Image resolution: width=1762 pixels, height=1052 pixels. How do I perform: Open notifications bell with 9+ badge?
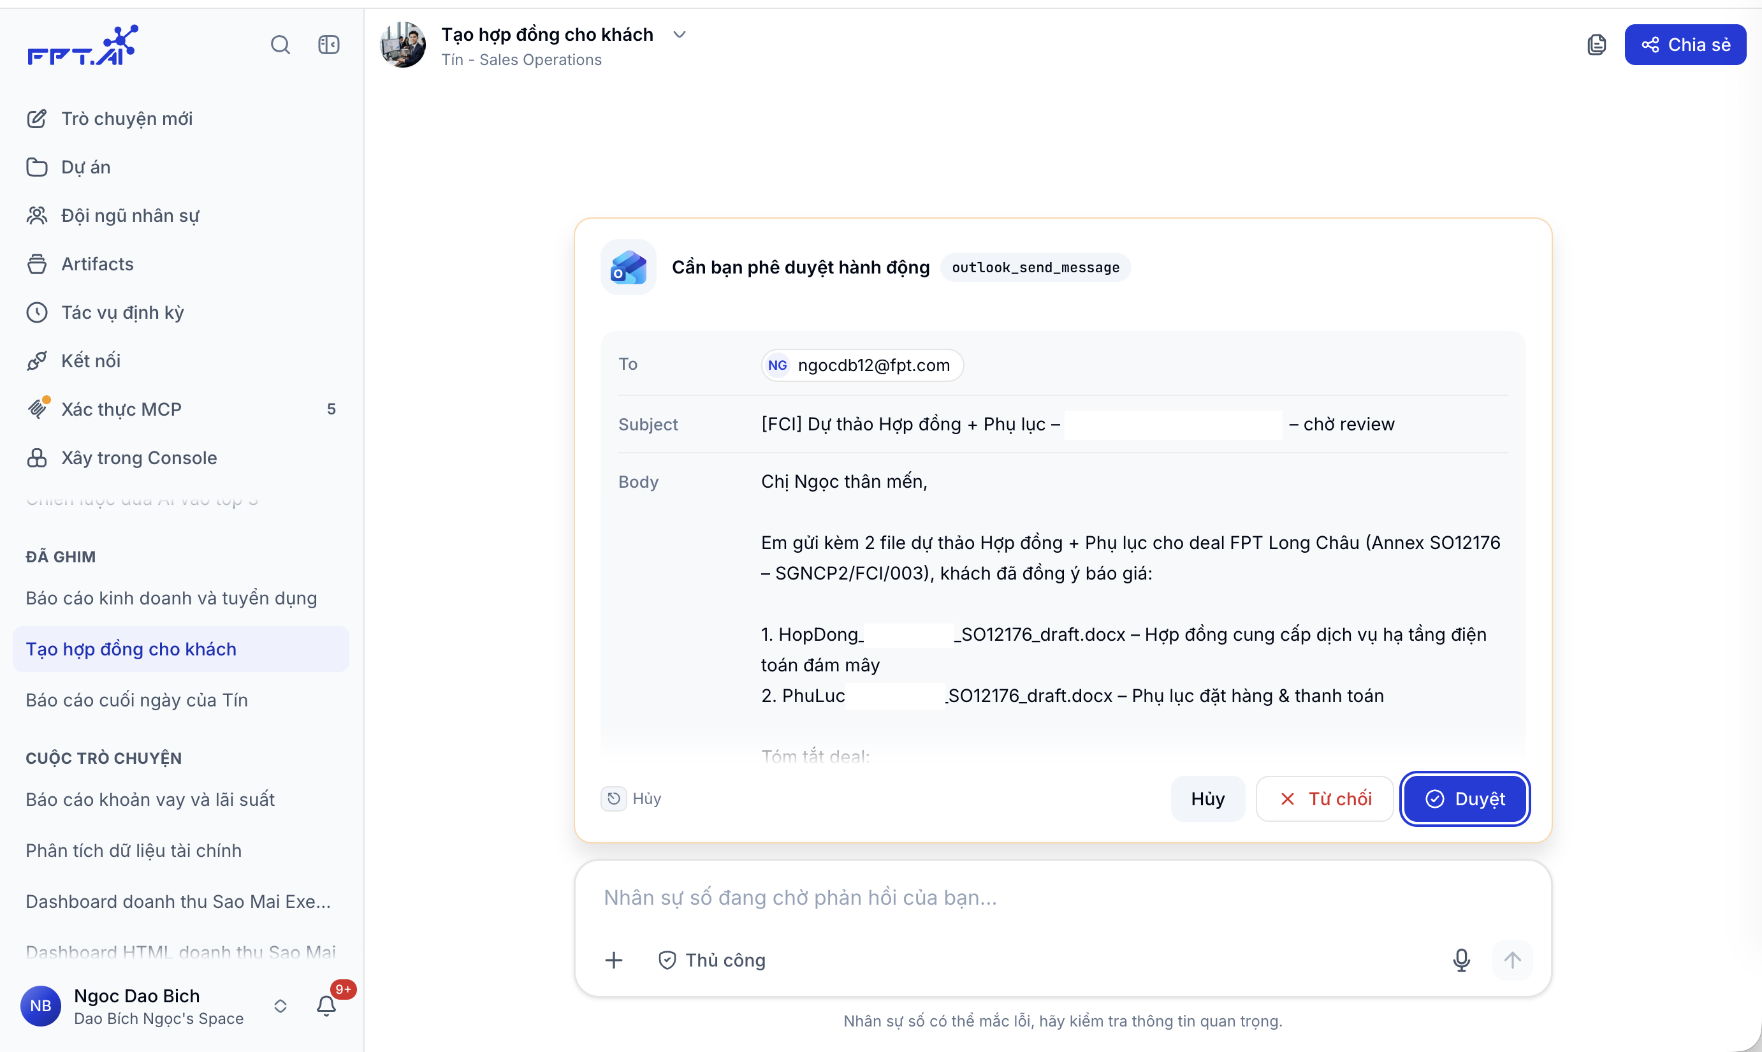coord(326,1005)
